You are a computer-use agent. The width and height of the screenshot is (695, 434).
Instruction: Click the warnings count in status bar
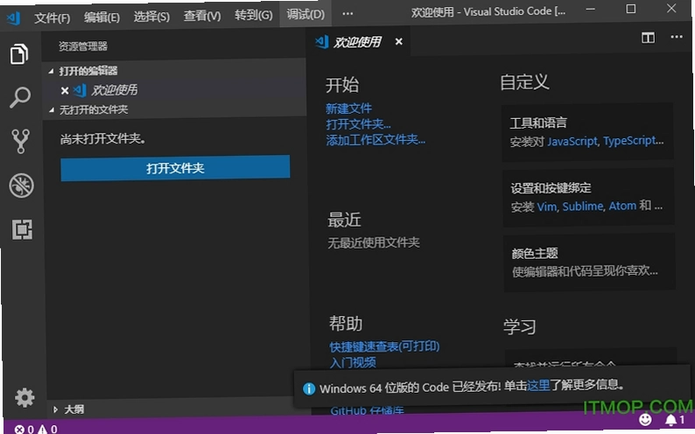tap(47, 429)
